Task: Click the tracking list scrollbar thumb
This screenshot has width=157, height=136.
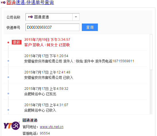Action: [151, 52]
